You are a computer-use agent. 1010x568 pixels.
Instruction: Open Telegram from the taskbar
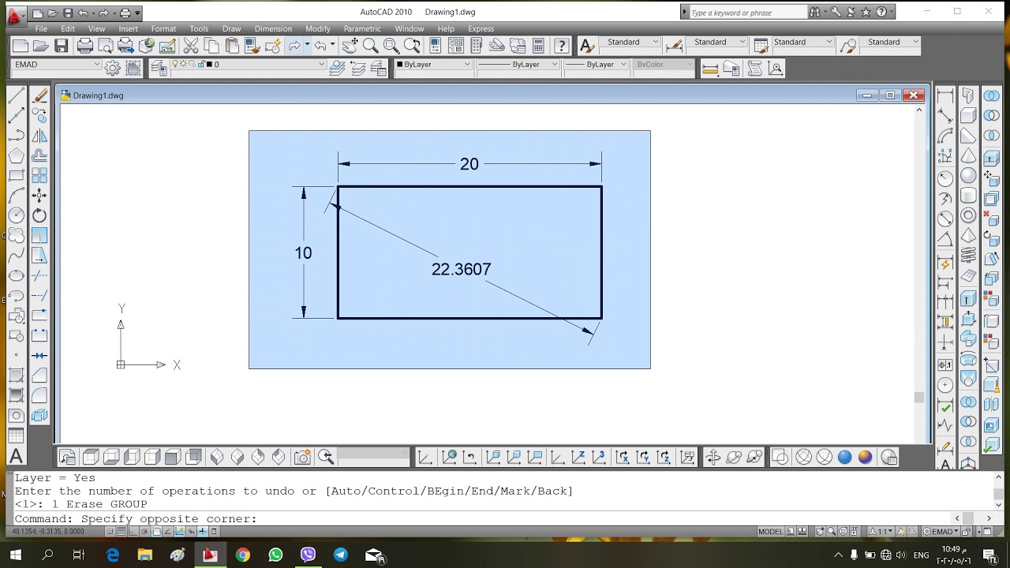pyautogui.click(x=341, y=555)
